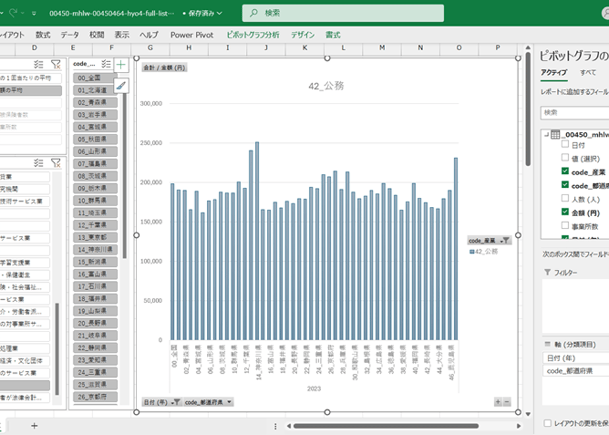Open the 日付 (年) filter button on chart
Screen dimensions: 609x435
(162, 402)
